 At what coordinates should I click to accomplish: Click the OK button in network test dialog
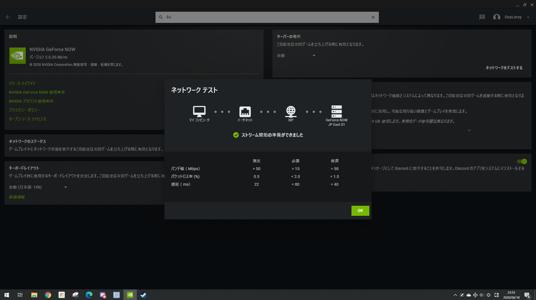point(360,210)
